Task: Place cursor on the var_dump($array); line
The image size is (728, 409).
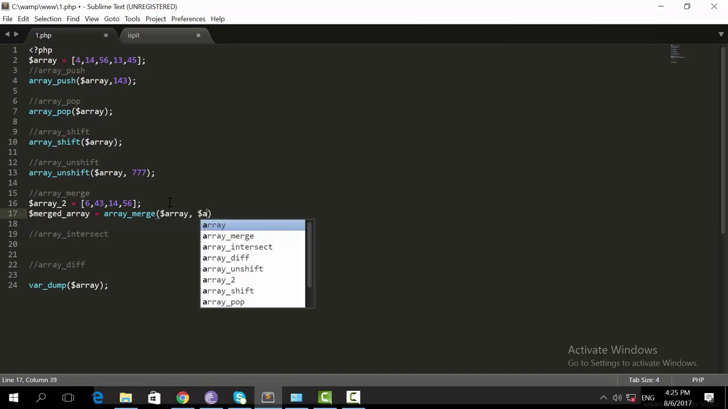Action: tap(68, 285)
